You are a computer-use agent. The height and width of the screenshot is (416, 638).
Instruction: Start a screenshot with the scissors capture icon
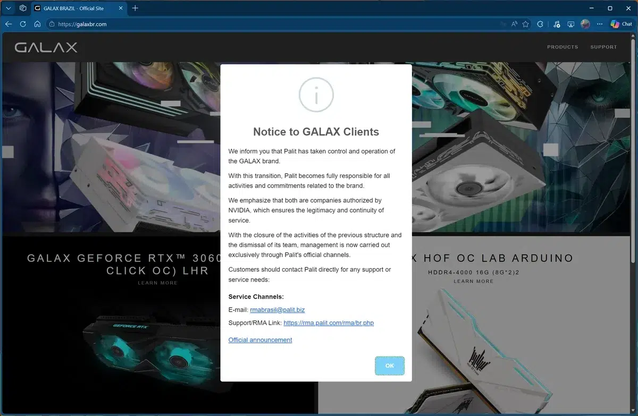(571, 24)
